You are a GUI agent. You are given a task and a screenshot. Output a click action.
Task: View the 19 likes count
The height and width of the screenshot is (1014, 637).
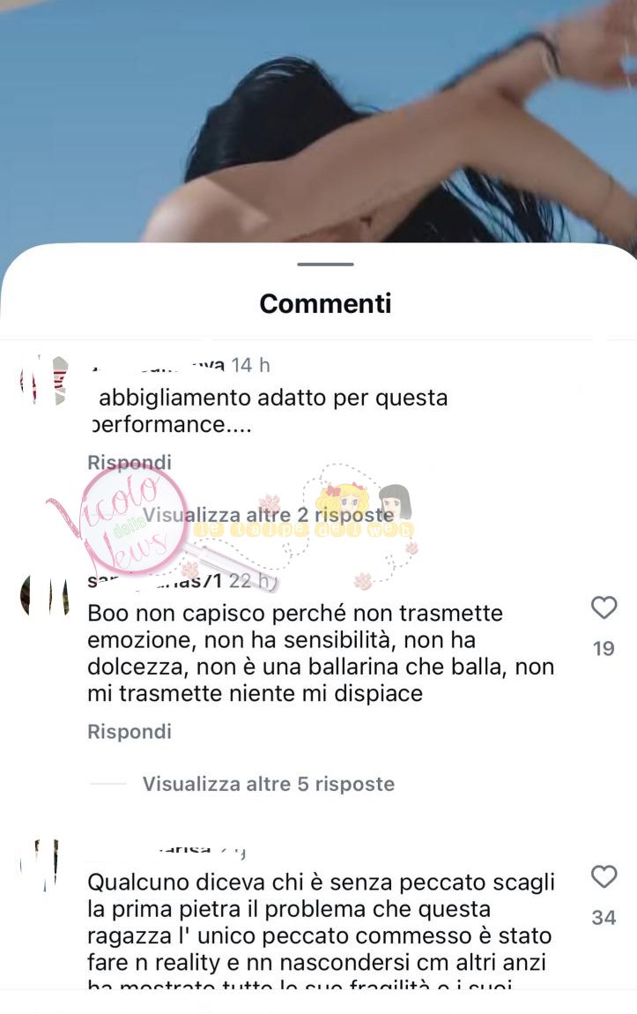click(x=604, y=649)
